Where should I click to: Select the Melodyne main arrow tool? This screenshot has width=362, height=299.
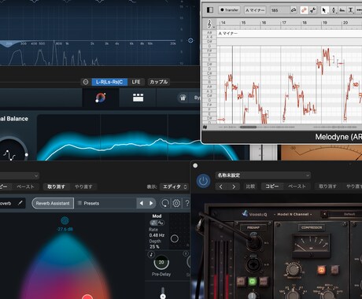coord(324,10)
